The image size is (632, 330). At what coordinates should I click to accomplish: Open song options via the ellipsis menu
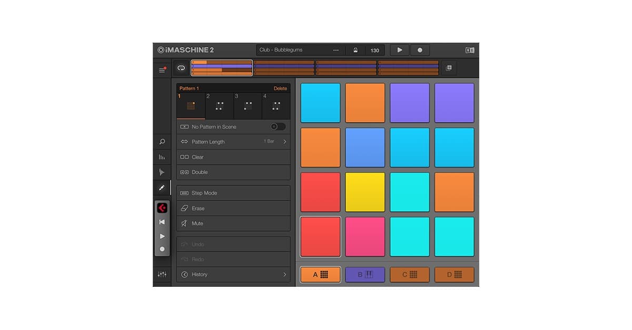pos(336,50)
